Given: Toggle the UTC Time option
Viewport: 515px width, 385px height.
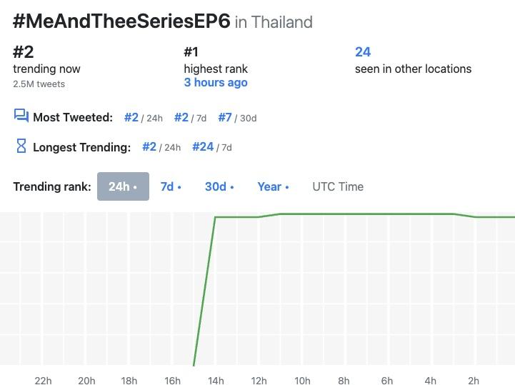Looking at the screenshot, I should pos(338,186).
